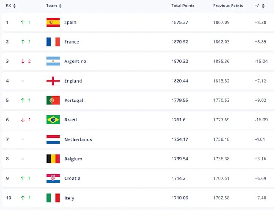
Task: Click Croatia's green up arrow indicator
Action: pos(23,178)
